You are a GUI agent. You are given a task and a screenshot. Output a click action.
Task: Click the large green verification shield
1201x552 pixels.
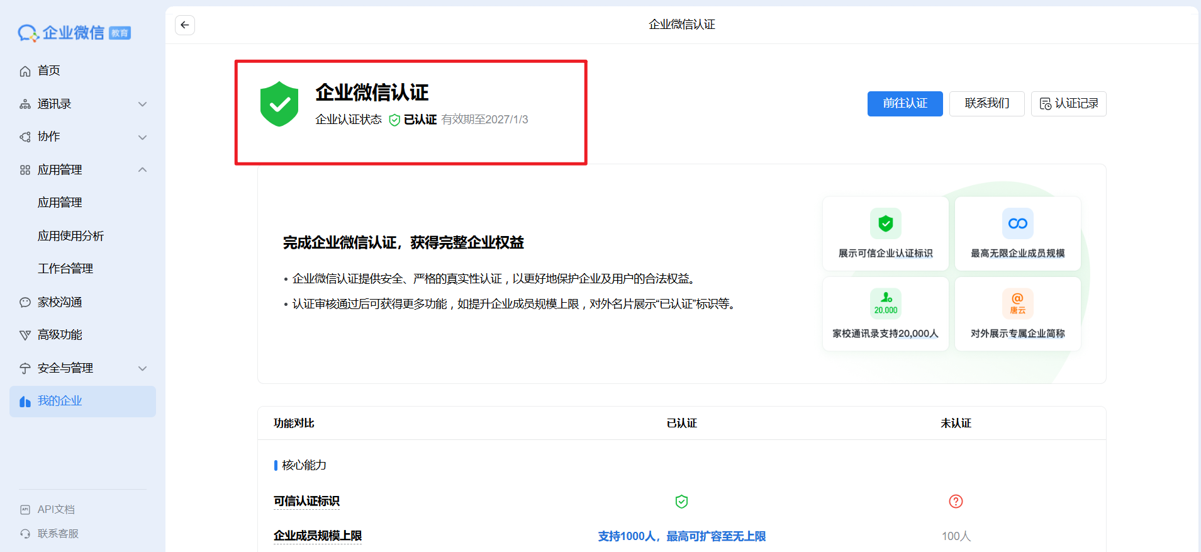click(x=279, y=104)
